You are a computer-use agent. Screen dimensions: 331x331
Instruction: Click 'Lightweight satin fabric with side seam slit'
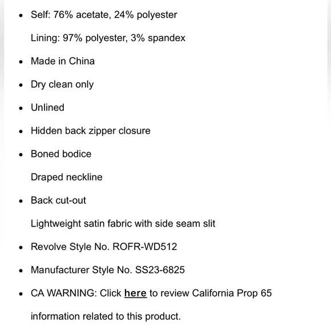point(123,224)
